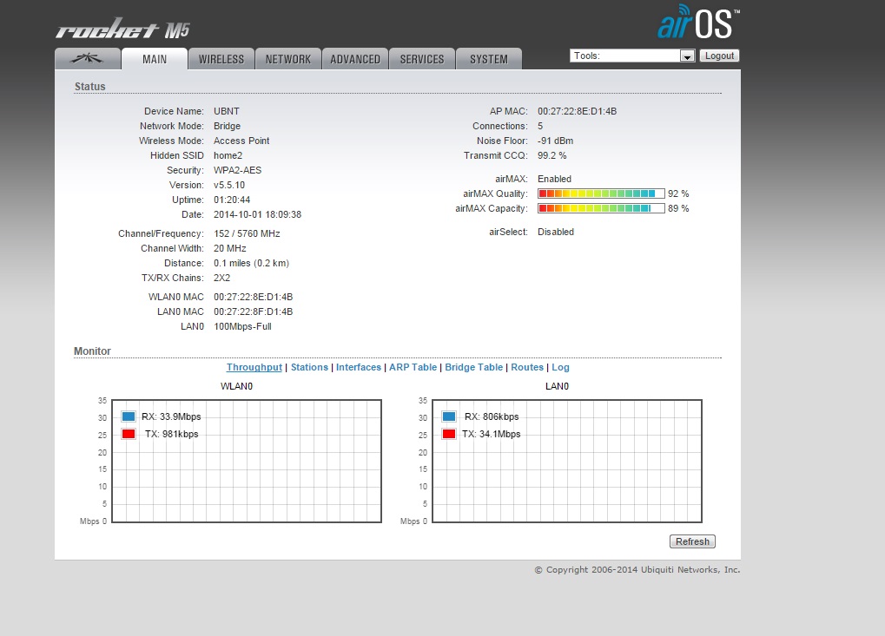Viewport: 885px width, 636px height.
Task: Switch to the ADVANCED tab
Action: click(x=355, y=59)
